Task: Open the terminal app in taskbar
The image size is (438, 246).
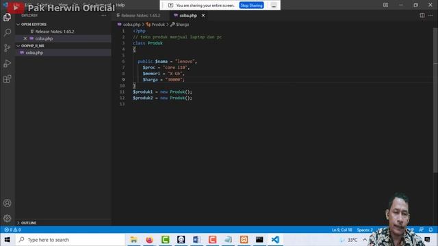Action: click(x=259, y=240)
